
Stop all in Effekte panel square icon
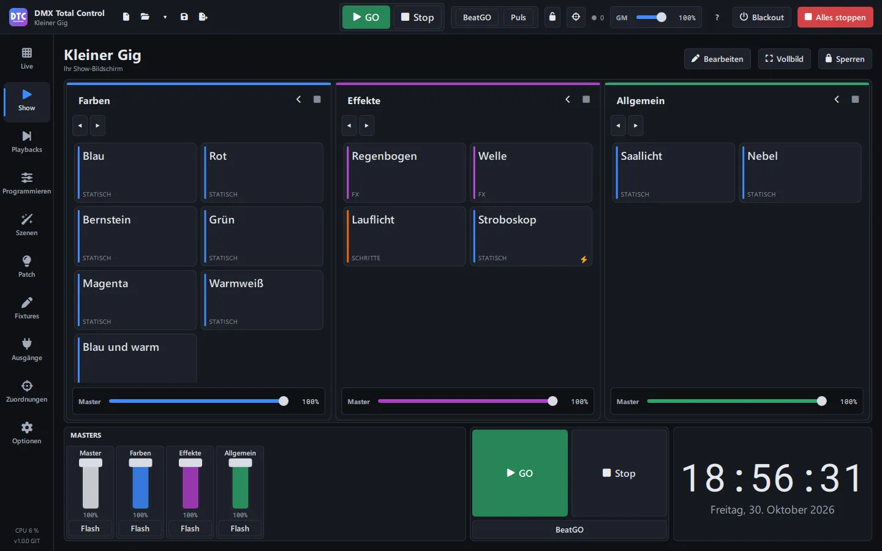(586, 99)
